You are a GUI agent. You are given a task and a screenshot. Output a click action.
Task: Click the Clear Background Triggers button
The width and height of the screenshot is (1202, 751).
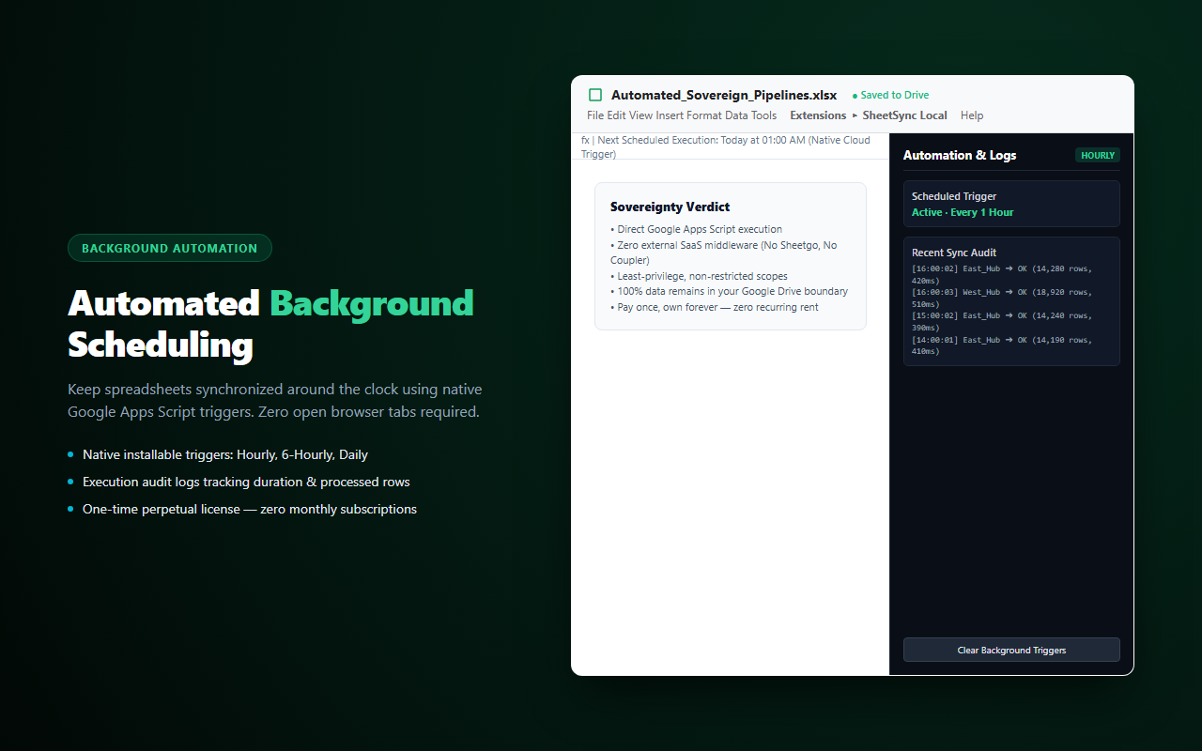coord(1011,650)
